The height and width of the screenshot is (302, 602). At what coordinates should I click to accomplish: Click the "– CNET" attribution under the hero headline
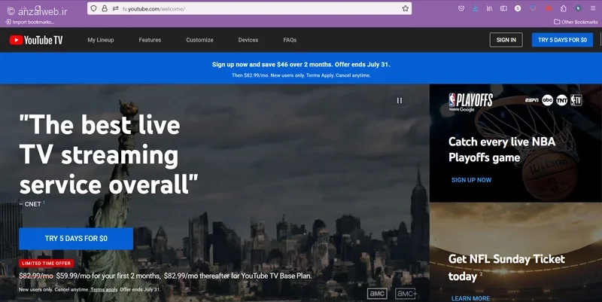click(30, 204)
